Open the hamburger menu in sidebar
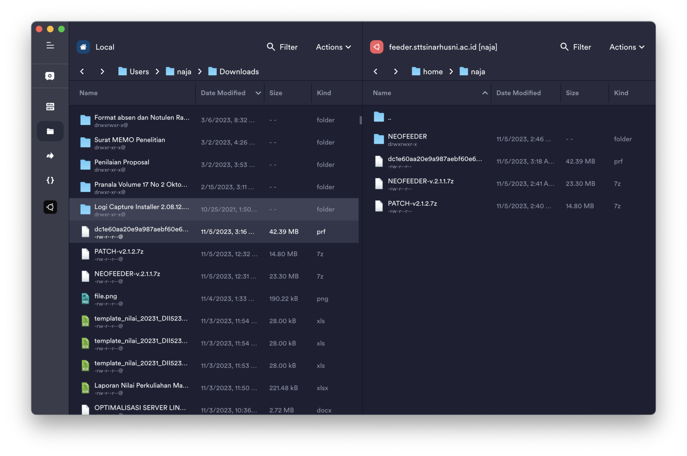This screenshot has width=687, height=456. coord(50,45)
